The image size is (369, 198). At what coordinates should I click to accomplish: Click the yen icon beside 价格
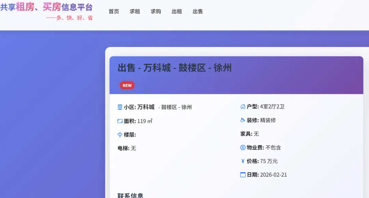[x=243, y=161]
